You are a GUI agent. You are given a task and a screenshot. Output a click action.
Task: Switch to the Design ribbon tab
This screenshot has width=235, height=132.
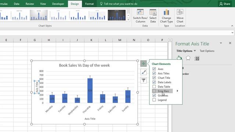tap(75, 4)
